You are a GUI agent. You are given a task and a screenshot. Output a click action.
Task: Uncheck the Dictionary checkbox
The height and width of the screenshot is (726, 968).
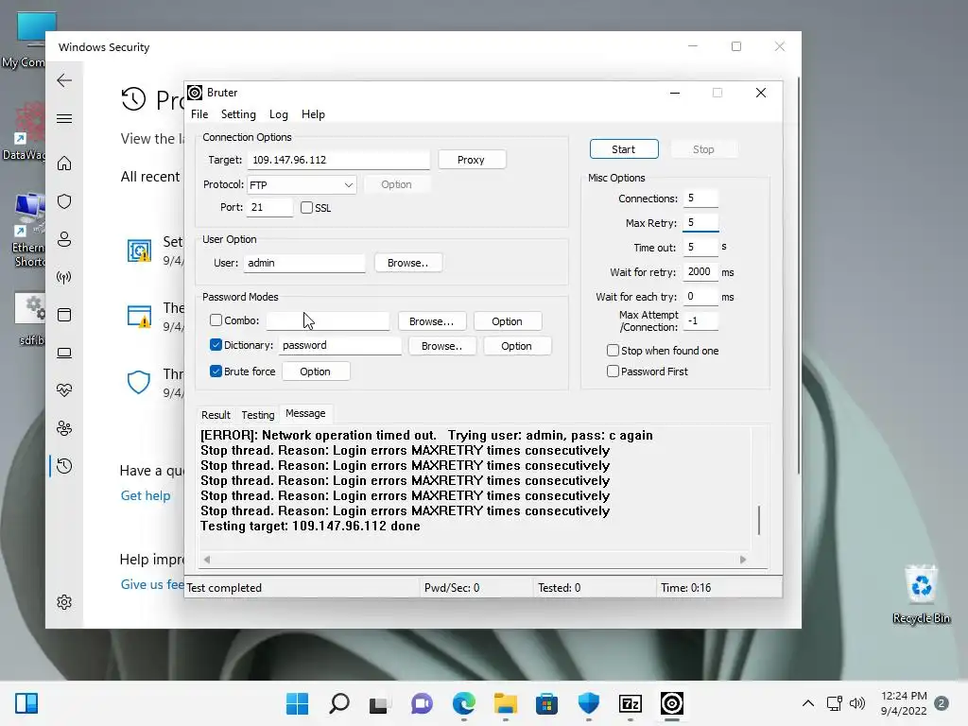coord(216,344)
